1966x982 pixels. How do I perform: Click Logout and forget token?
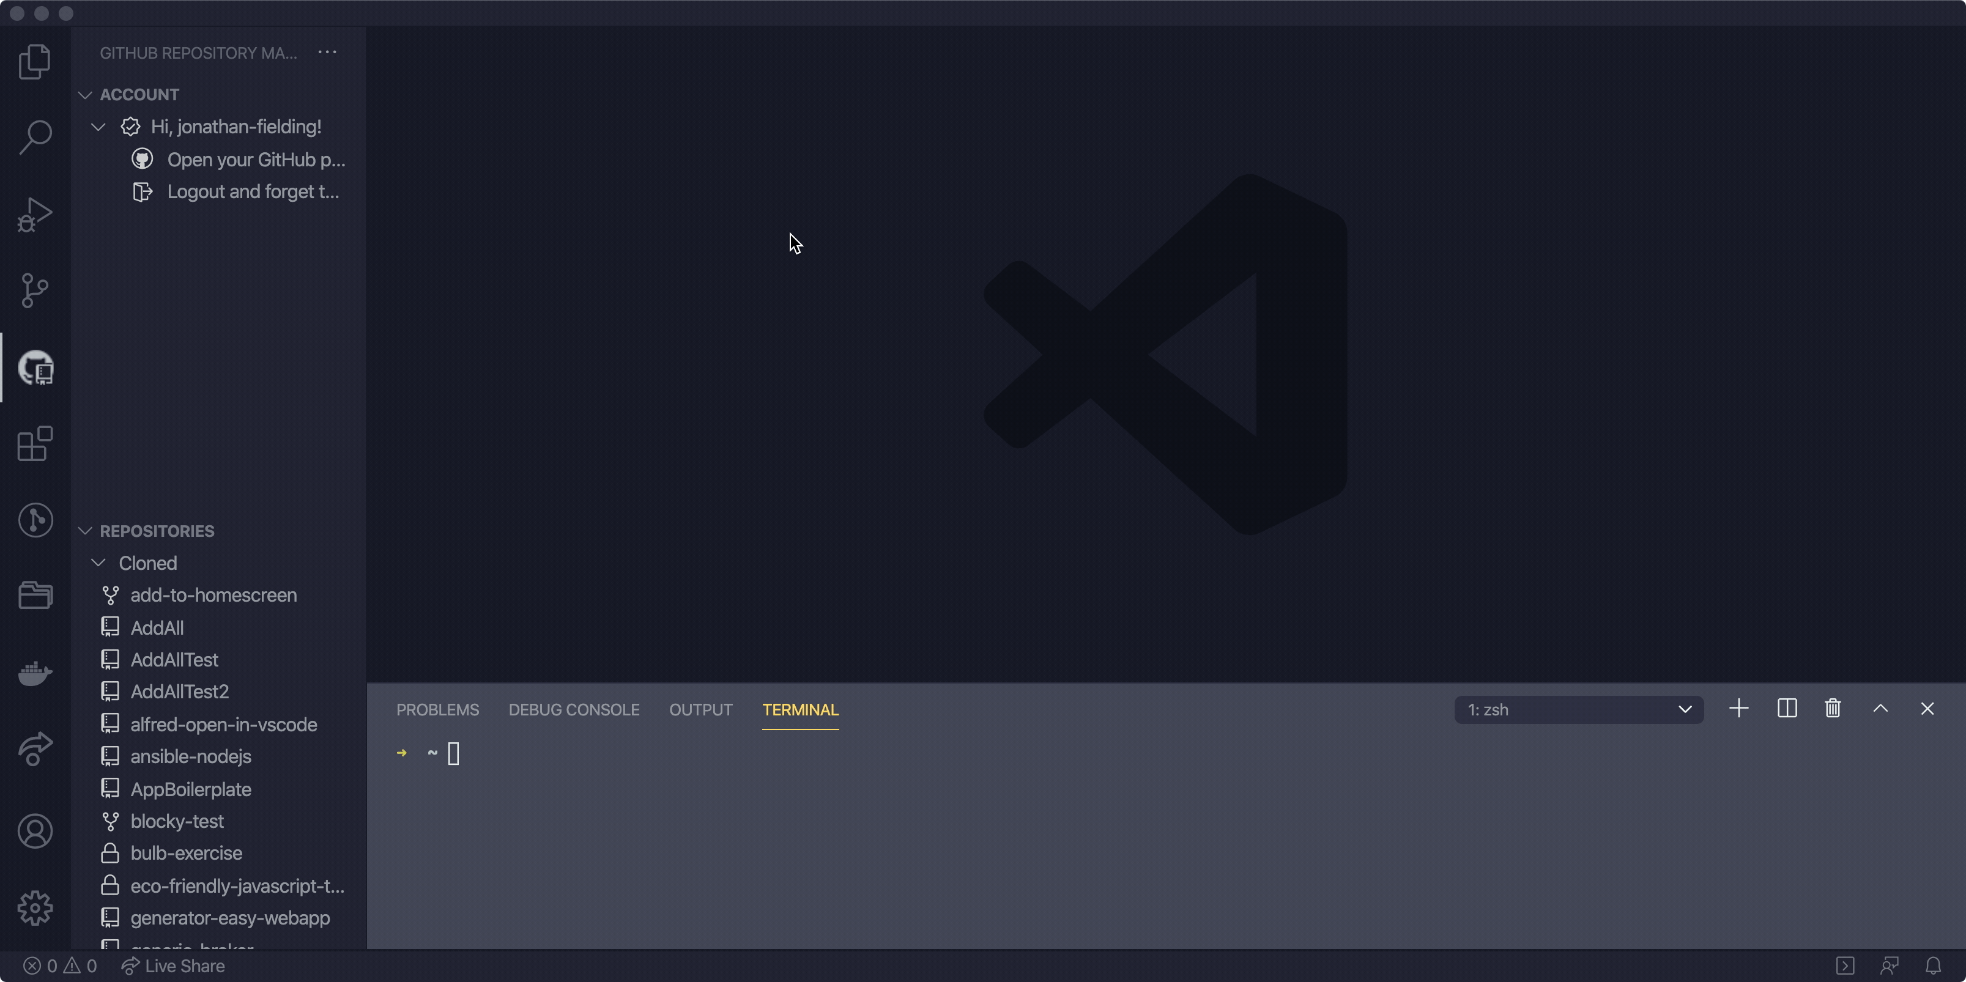pyautogui.click(x=253, y=191)
